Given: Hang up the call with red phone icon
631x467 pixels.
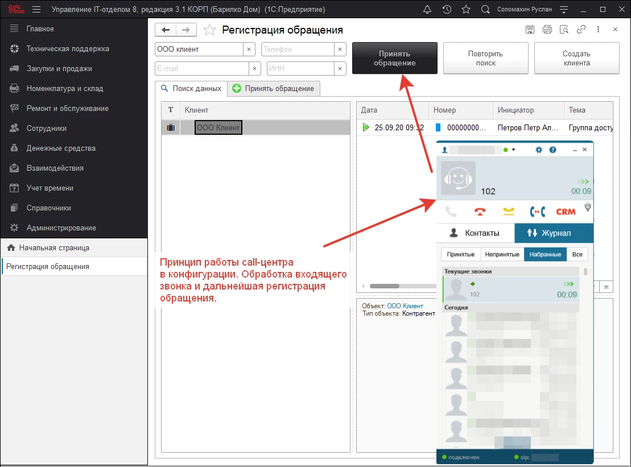Looking at the screenshot, I should tap(481, 212).
